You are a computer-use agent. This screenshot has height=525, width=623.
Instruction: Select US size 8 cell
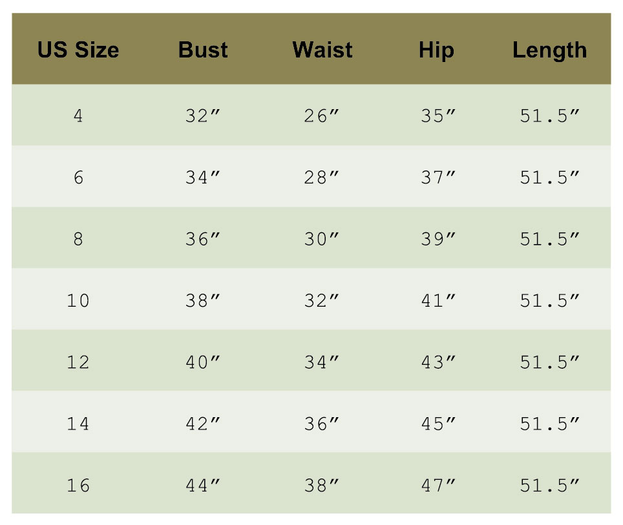[x=78, y=239]
